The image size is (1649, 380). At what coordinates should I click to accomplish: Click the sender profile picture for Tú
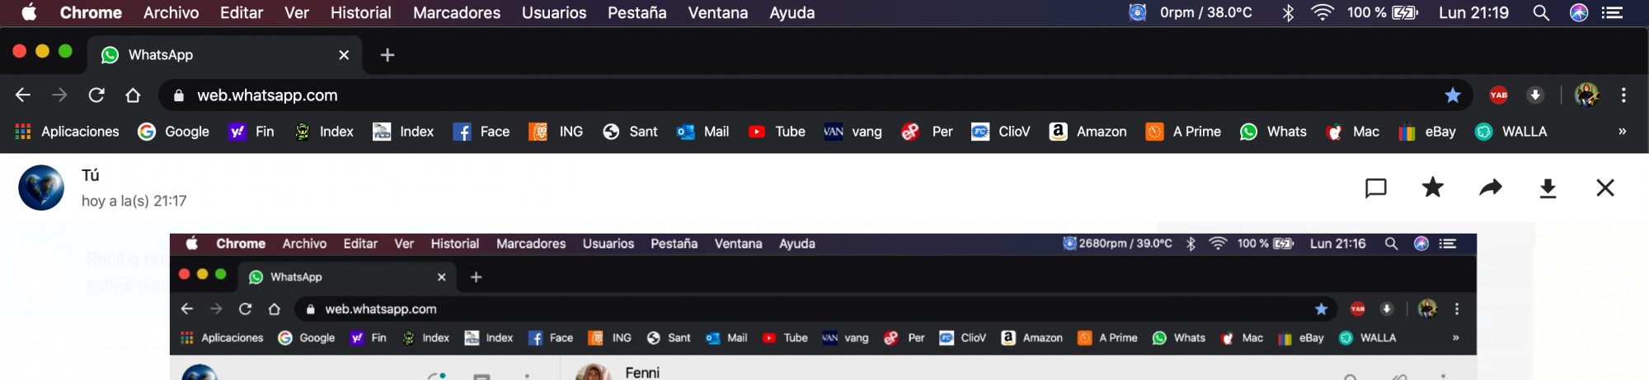click(41, 188)
